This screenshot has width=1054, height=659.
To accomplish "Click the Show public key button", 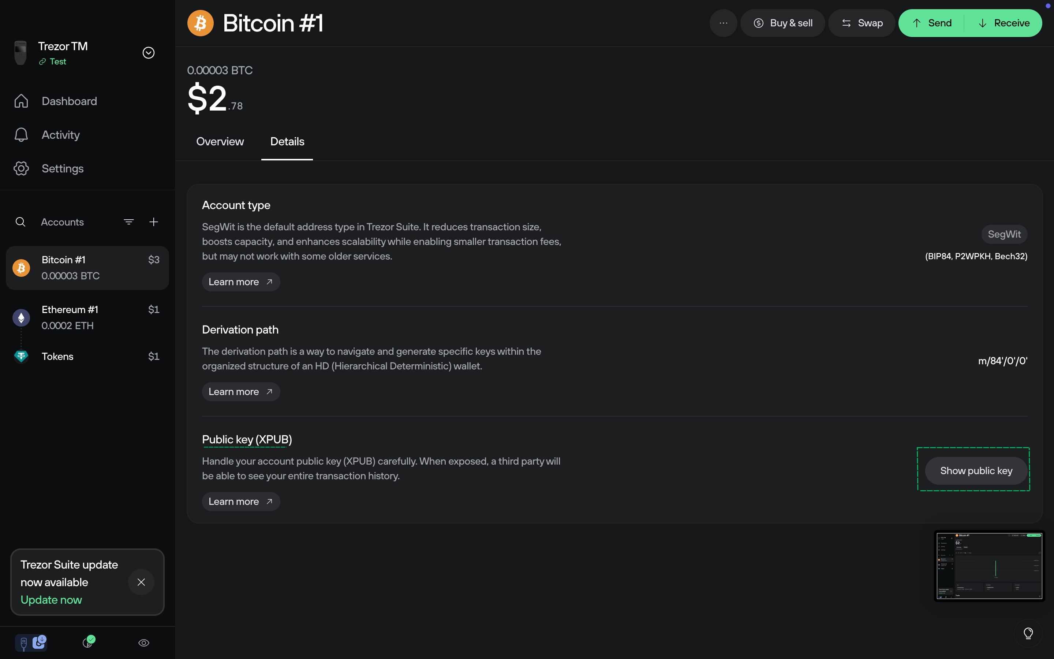I will (976, 471).
